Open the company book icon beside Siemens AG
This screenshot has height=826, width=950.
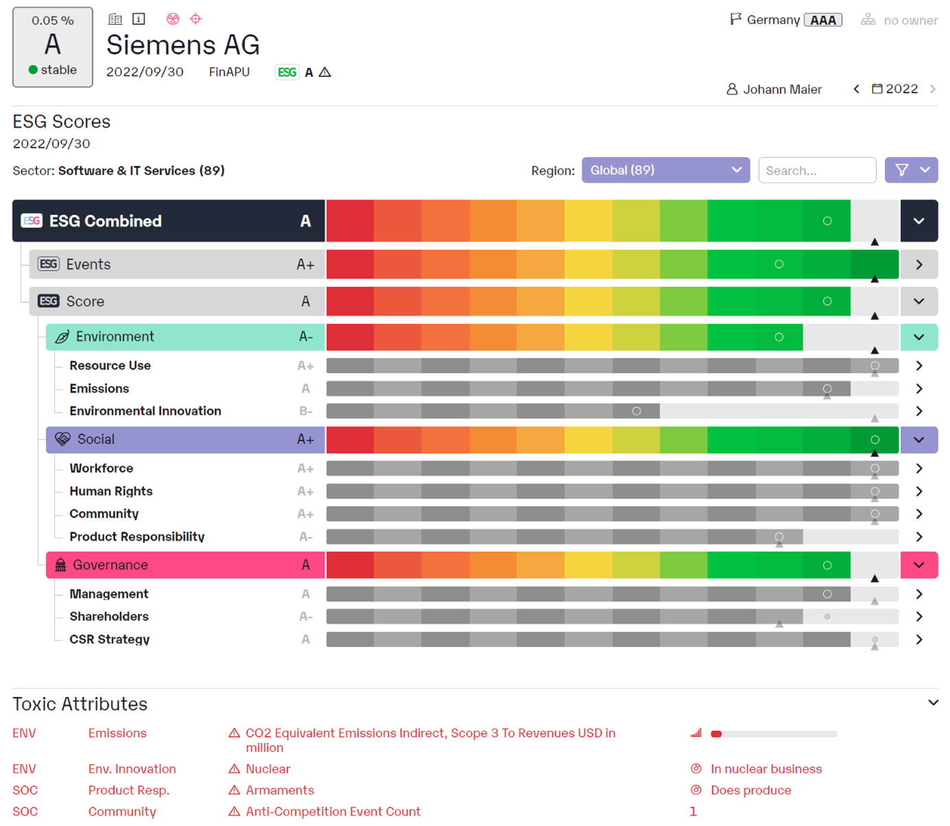(115, 19)
